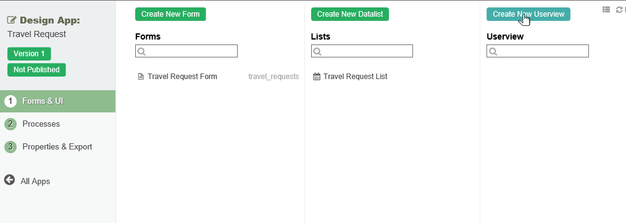Image resolution: width=626 pixels, height=223 pixels.
Task: Click the back arrow icon beside All Apps
Action: coord(10,180)
